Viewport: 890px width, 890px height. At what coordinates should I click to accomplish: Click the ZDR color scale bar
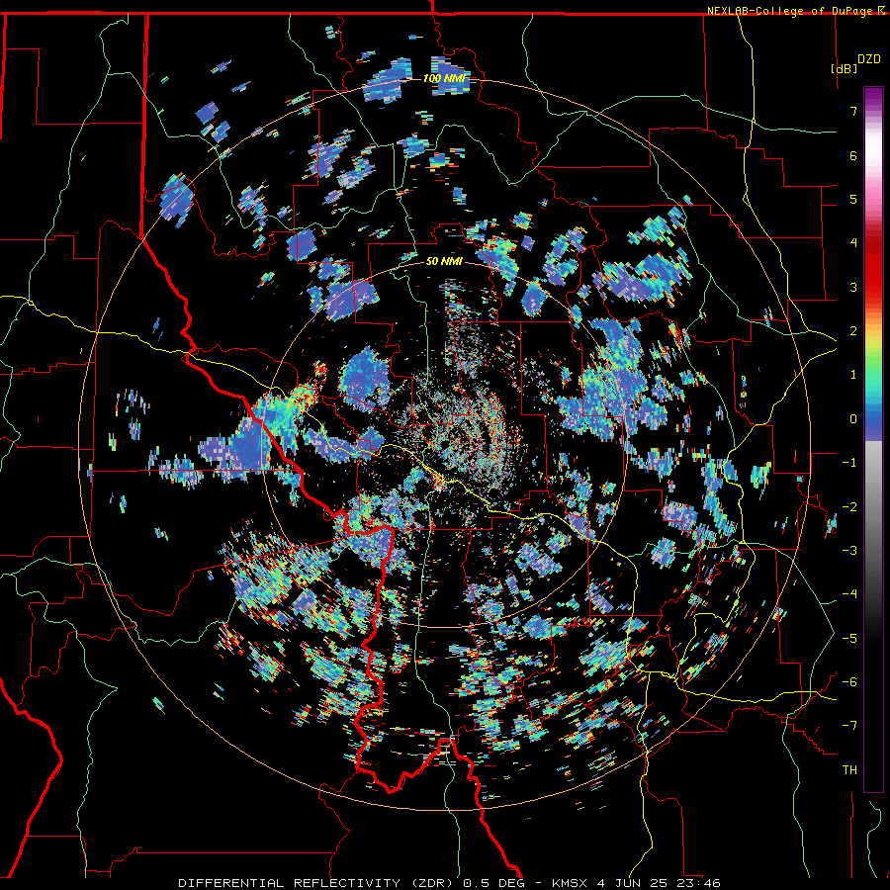(873, 439)
